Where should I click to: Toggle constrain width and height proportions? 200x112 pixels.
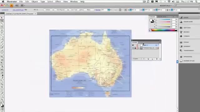pyautogui.click(x=167, y=10)
